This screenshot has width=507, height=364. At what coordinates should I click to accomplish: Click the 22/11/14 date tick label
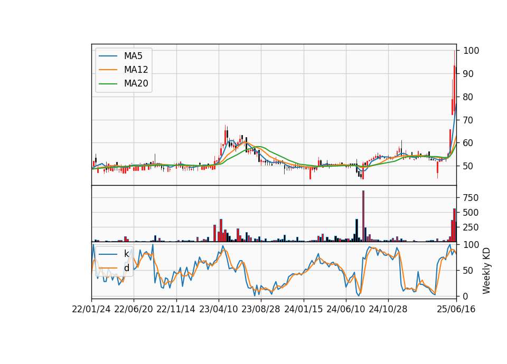[176, 310]
